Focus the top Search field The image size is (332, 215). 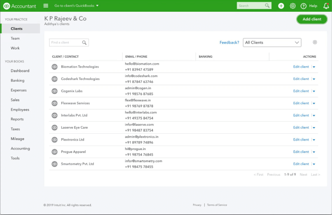click(254, 6)
